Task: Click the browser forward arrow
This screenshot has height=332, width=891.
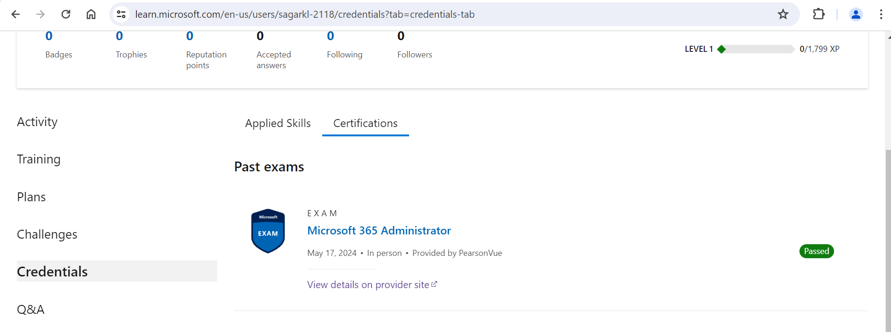Action: (x=41, y=14)
